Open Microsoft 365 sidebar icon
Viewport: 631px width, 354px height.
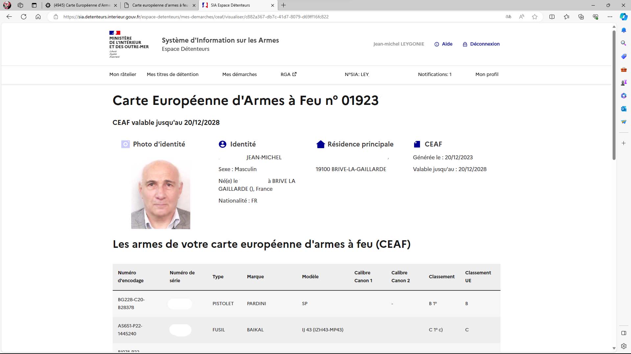click(623, 96)
